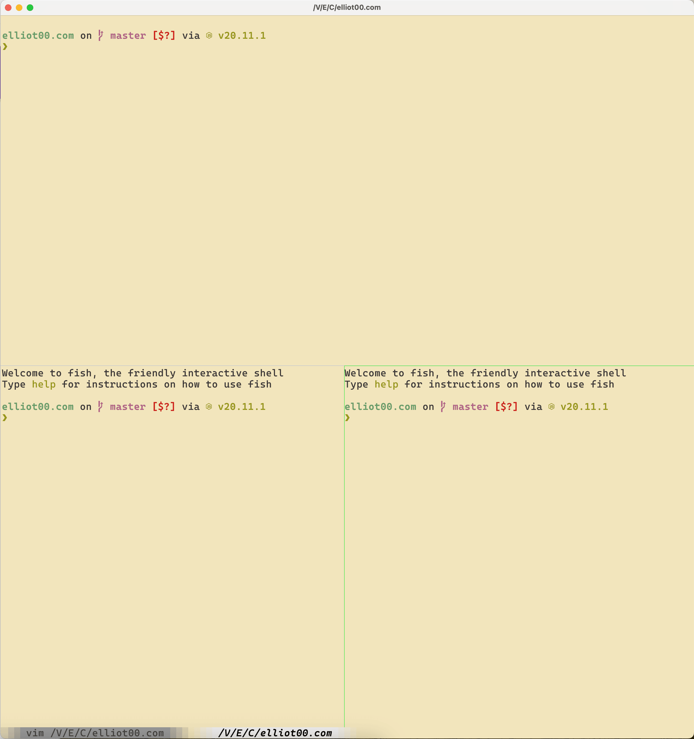Viewport: 694px width, 739px height.
Task: Click 'v20.11.1' version in bottom-left pane
Action: coord(241,407)
